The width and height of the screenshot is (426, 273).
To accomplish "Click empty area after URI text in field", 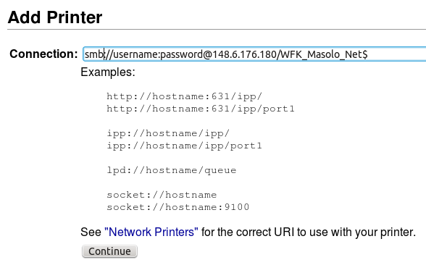I will click(x=397, y=54).
